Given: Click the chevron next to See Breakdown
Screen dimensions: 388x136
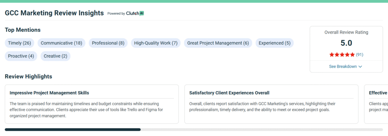Looking at the screenshot, I should [x=360, y=66].
